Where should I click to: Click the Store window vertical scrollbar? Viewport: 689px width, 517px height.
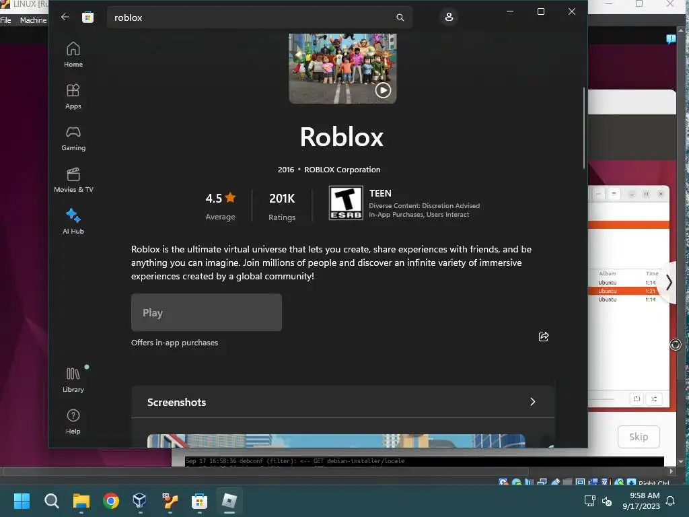coord(584,127)
